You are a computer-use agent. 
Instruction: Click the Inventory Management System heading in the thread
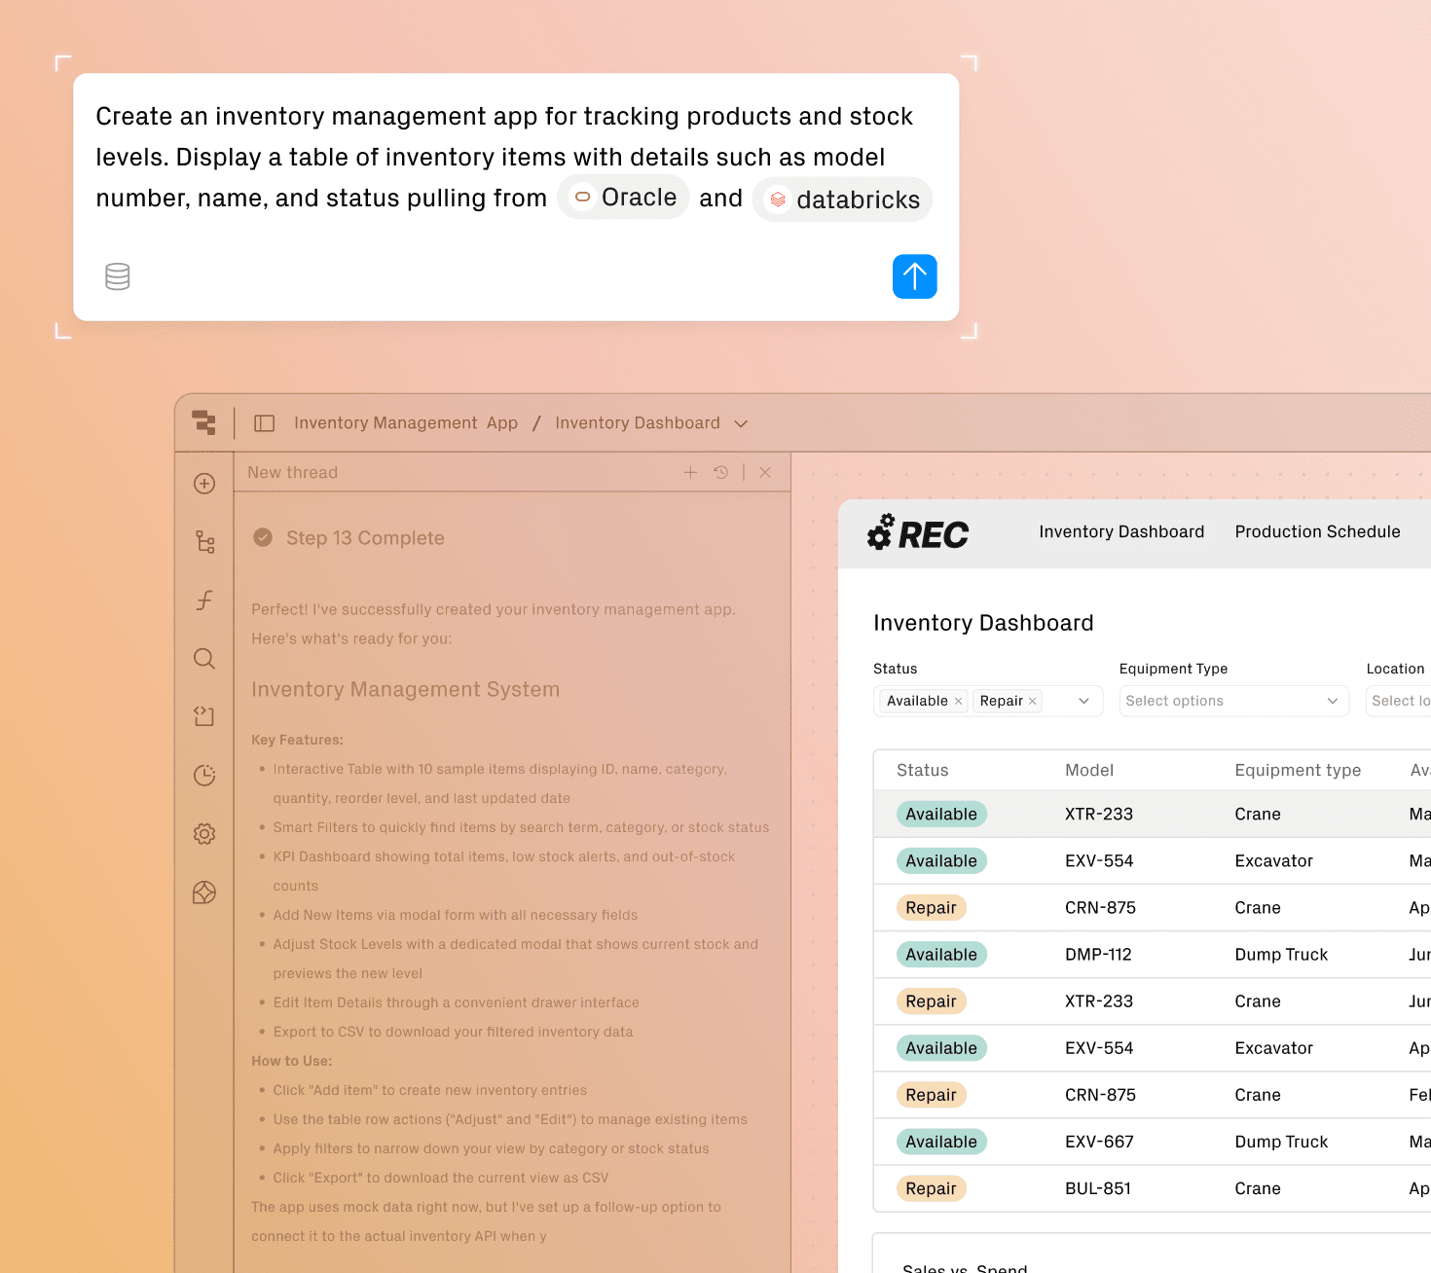[406, 689]
